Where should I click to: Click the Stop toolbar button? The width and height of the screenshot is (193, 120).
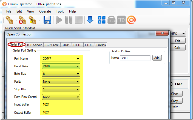[79, 20]
